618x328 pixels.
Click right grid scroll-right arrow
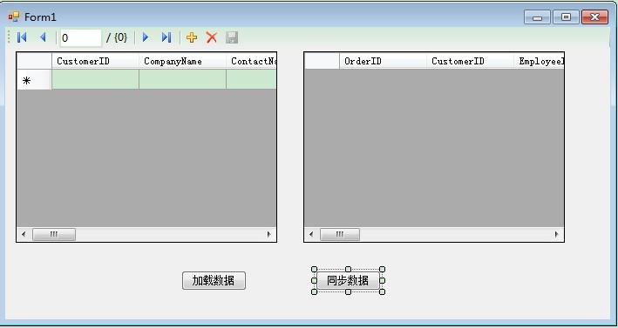(x=557, y=234)
